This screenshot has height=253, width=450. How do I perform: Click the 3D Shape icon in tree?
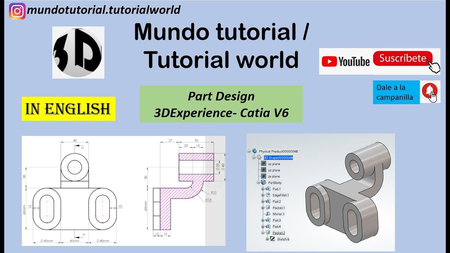[x=259, y=157]
